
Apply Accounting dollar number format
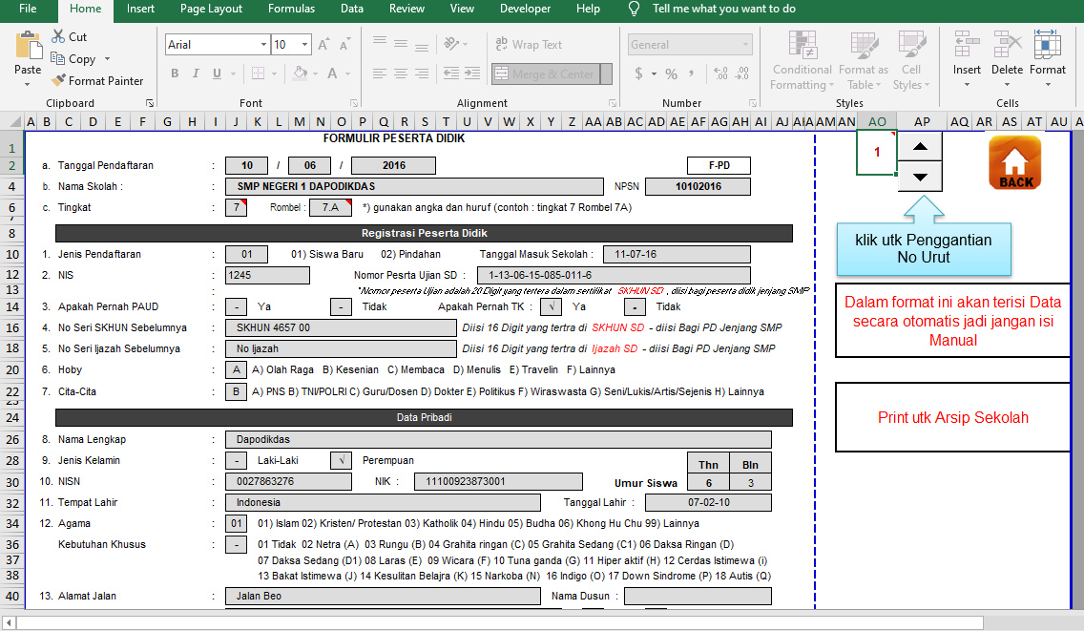638,74
